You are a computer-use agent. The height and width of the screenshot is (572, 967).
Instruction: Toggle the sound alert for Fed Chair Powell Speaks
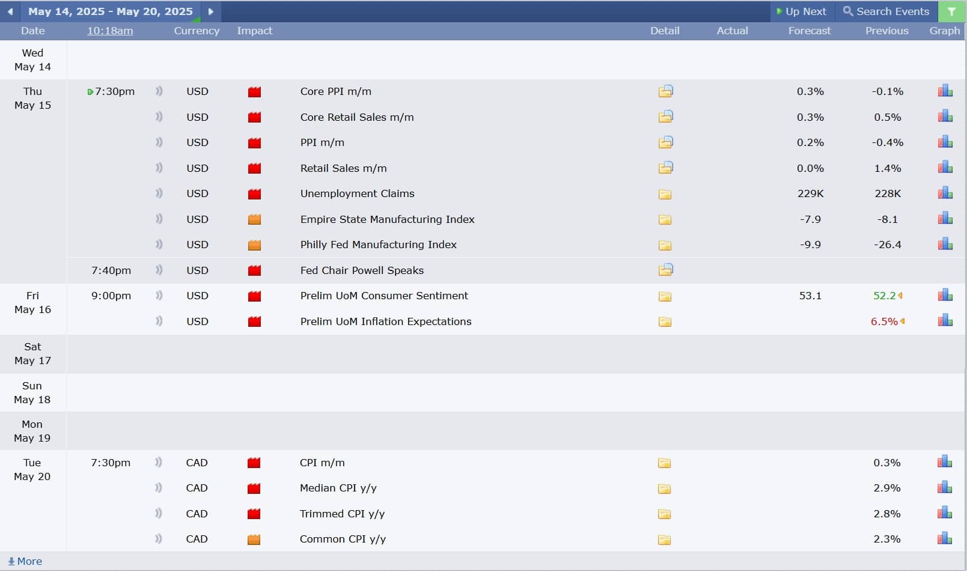click(x=159, y=270)
